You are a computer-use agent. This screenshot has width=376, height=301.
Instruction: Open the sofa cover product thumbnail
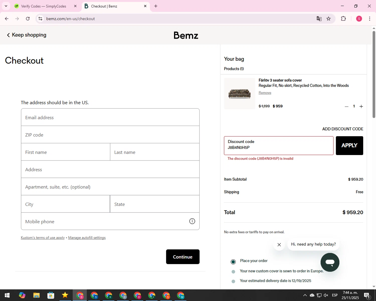(239, 94)
